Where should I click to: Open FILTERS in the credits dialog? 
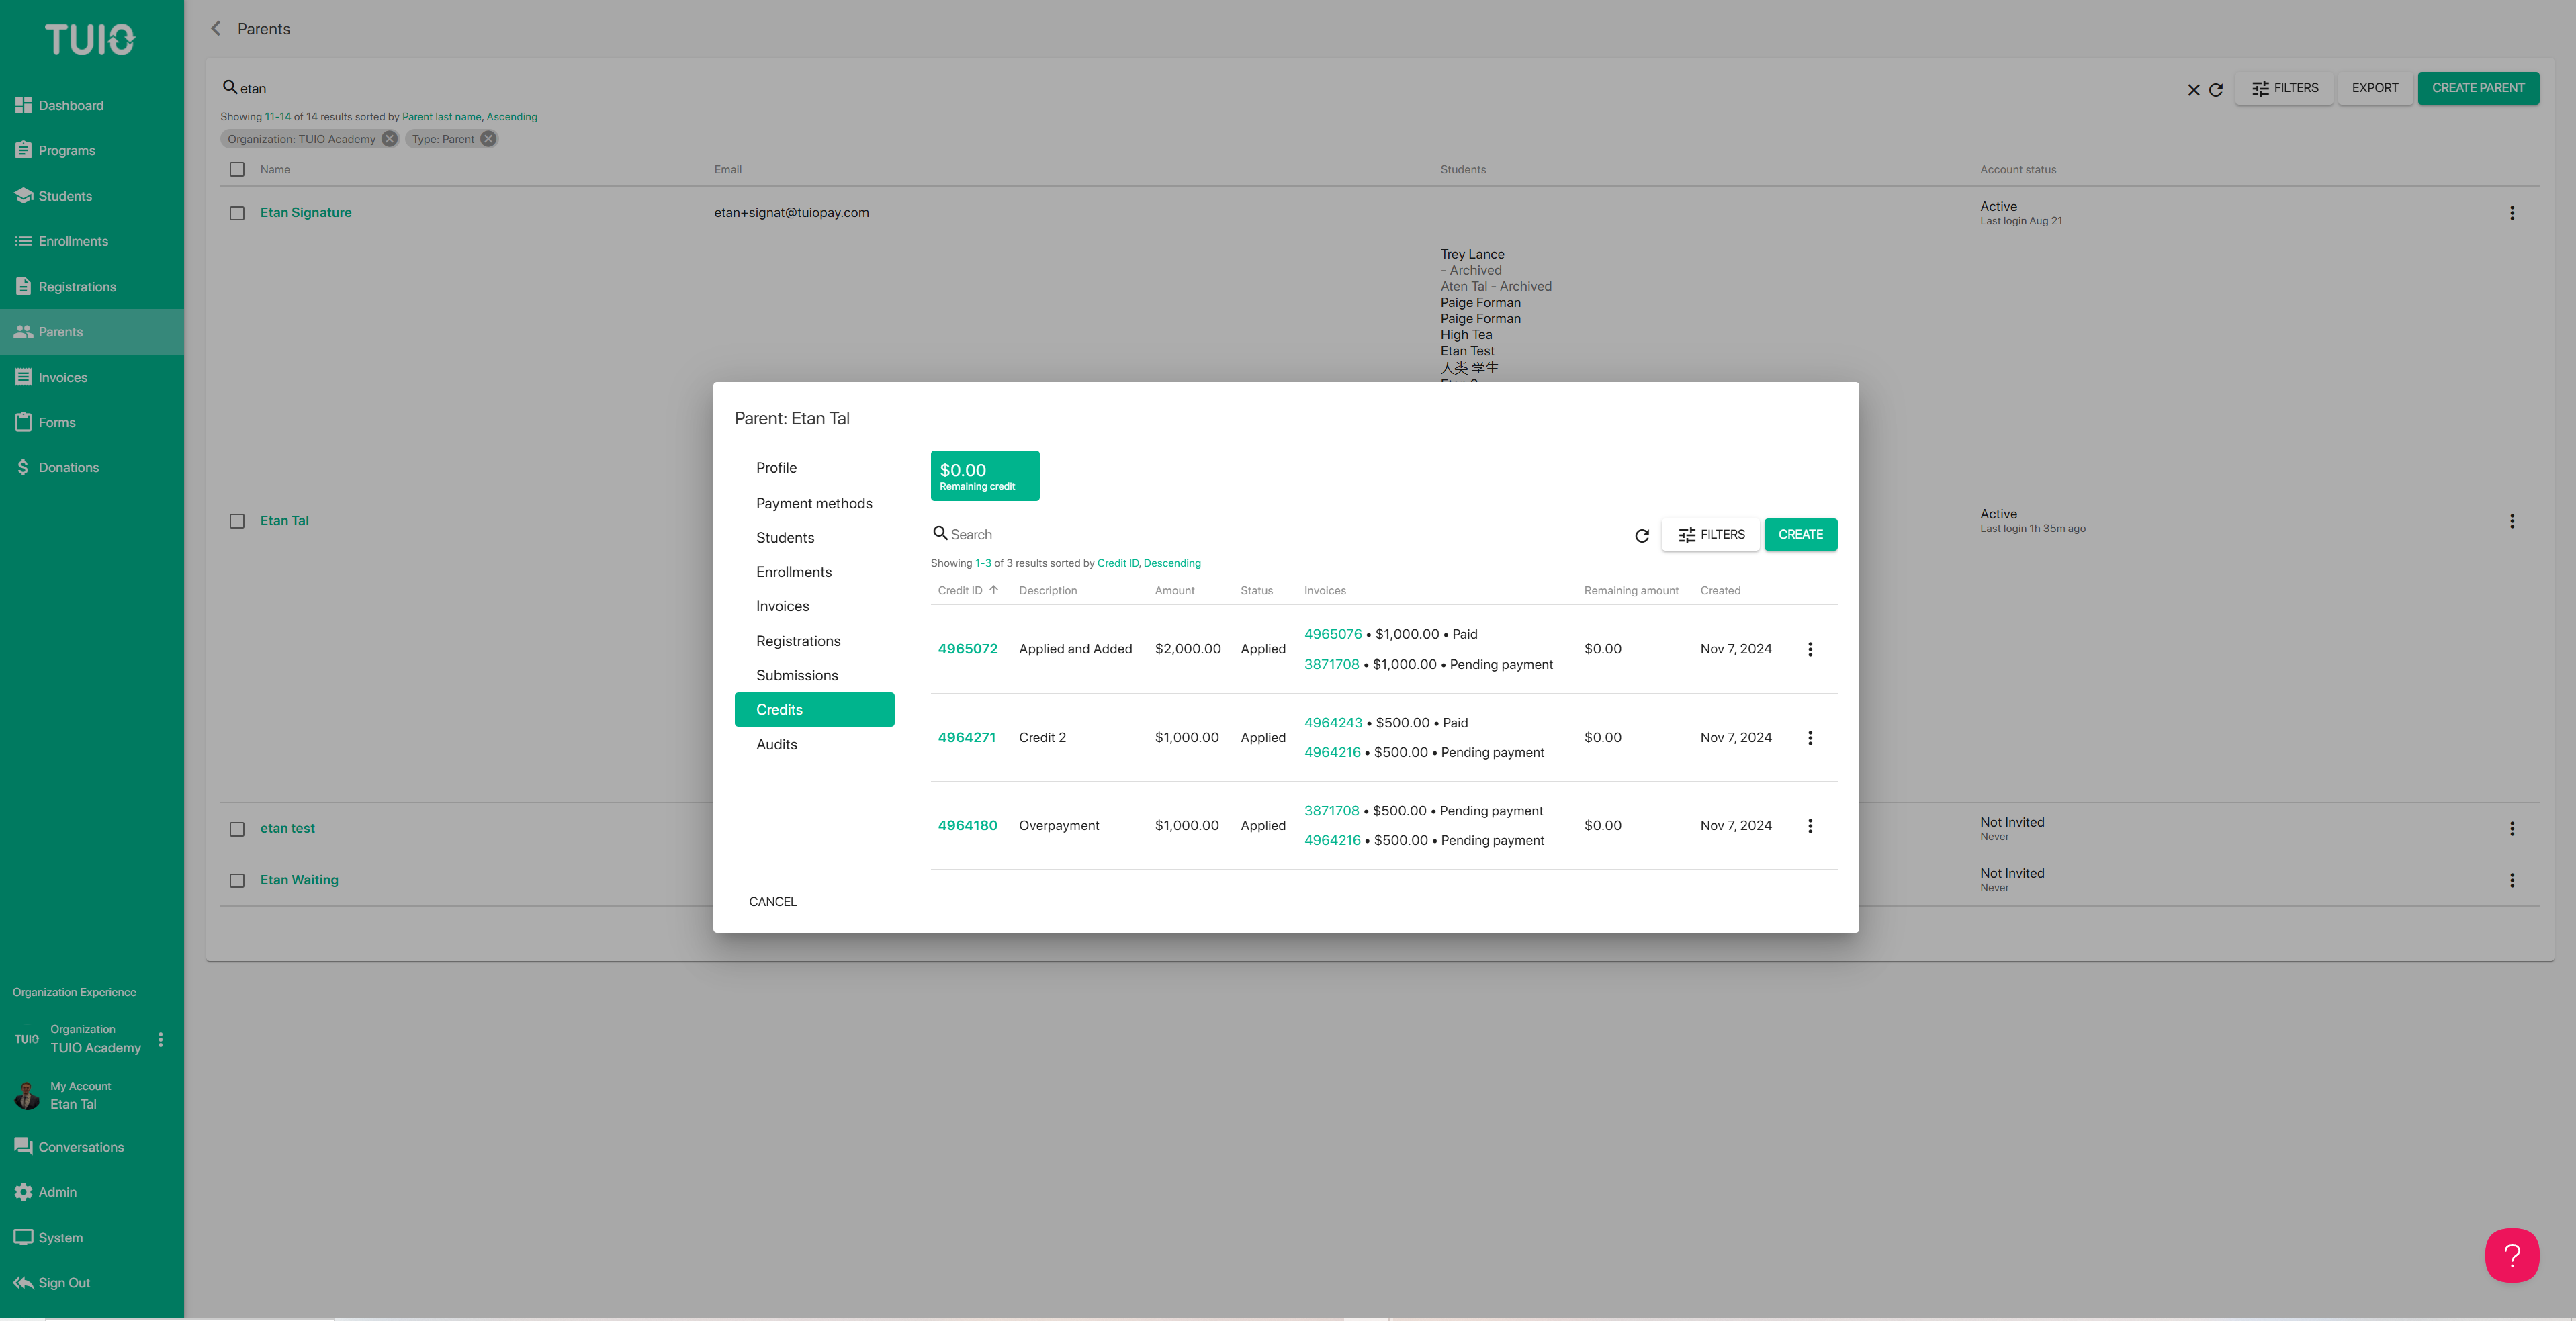tap(1710, 534)
